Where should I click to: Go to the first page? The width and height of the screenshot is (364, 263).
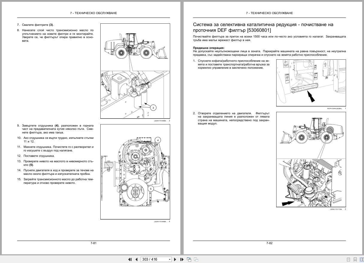click(130, 259)
